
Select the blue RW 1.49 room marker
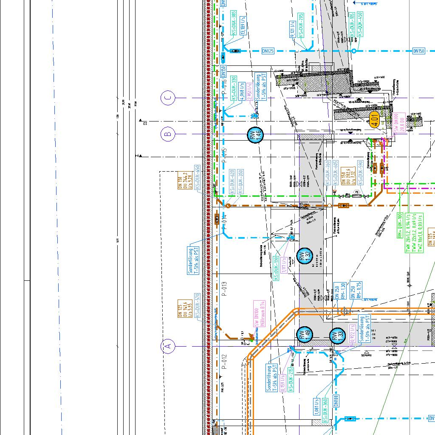coord(304,335)
